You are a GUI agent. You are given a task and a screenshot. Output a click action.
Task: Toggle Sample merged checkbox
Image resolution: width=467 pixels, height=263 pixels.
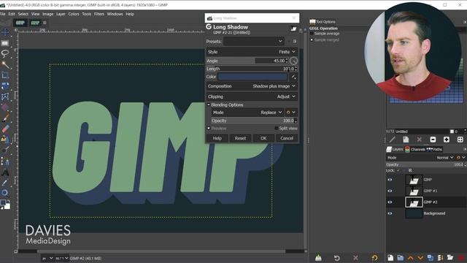point(312,40)
